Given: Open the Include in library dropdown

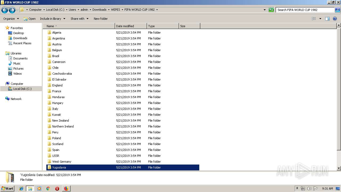Looking at the screenshot, I should [52, 19].
